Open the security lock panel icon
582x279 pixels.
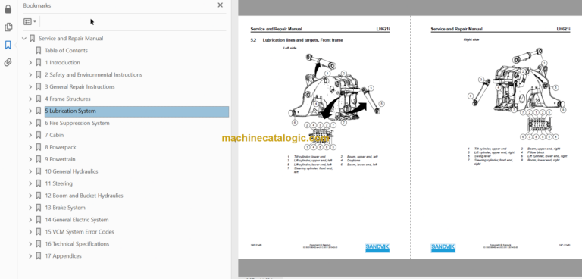8,9
